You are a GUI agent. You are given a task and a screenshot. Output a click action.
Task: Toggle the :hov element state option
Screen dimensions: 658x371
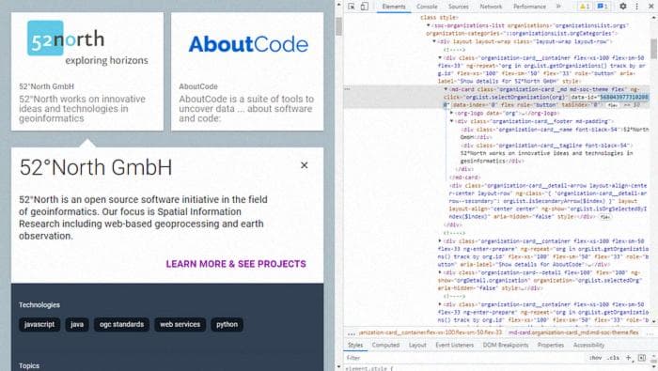(x=595, y=358)
